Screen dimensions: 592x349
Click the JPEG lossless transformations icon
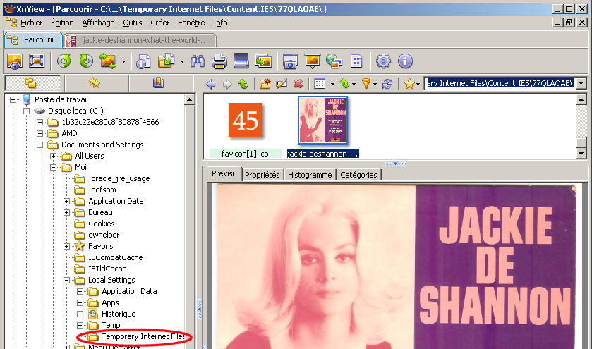108,61
